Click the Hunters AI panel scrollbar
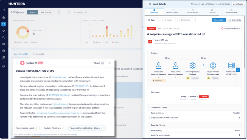247x140 pixels. pos(114,112)
